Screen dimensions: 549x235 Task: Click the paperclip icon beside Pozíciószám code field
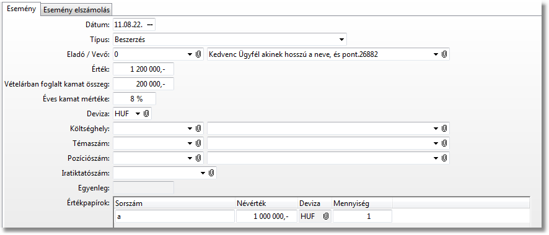[x=198, y=158]
